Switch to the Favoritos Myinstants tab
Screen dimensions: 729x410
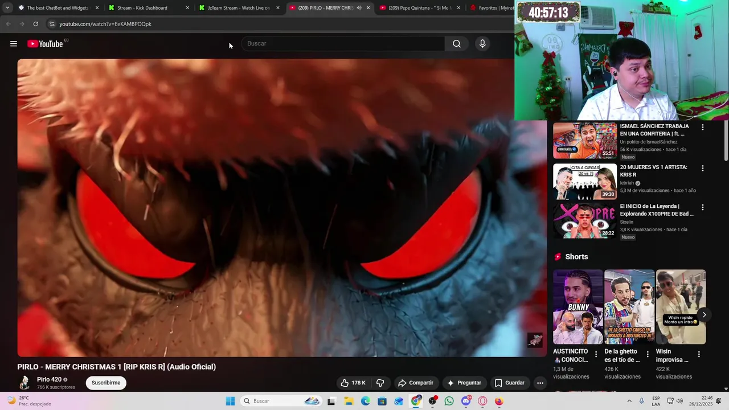[x=491, y=8]
